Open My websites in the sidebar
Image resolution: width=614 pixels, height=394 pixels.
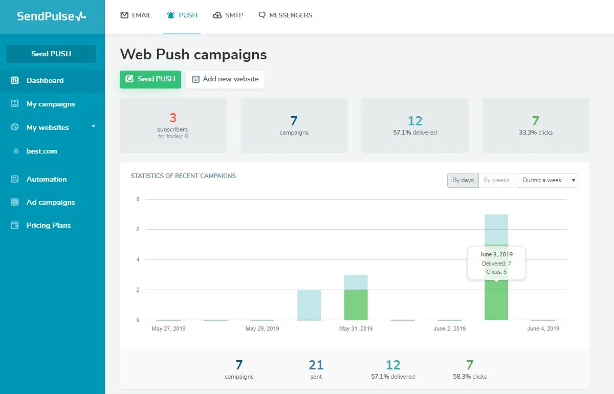pos(52,127)
